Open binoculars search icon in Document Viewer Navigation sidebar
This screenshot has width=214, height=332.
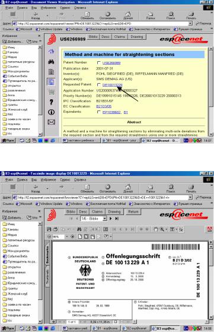click(51, 62)
